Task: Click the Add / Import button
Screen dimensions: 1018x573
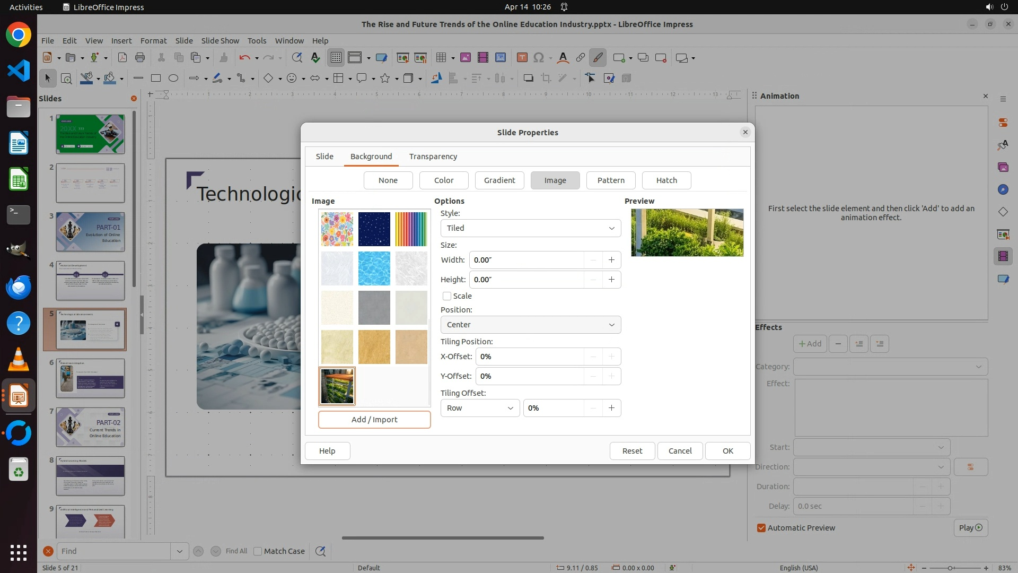Action: [x=374, y=420]
